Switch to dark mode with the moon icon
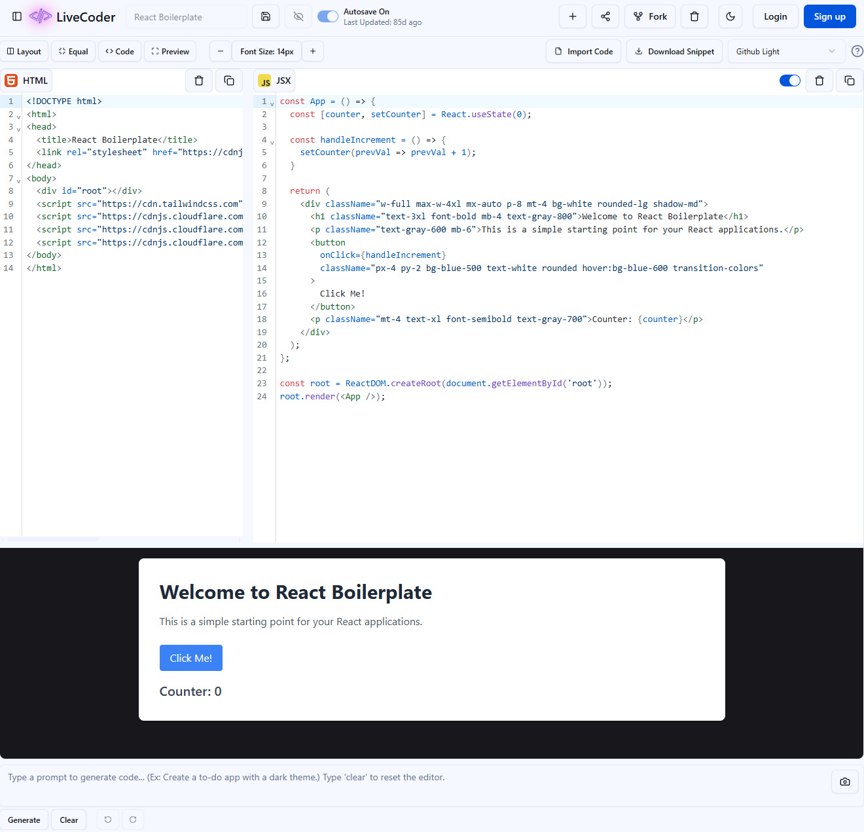The image size is (864, 832). coord(730,16)
